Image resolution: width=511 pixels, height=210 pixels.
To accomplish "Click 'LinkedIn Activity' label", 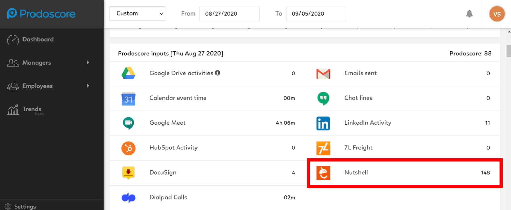I will coord(368,123).
